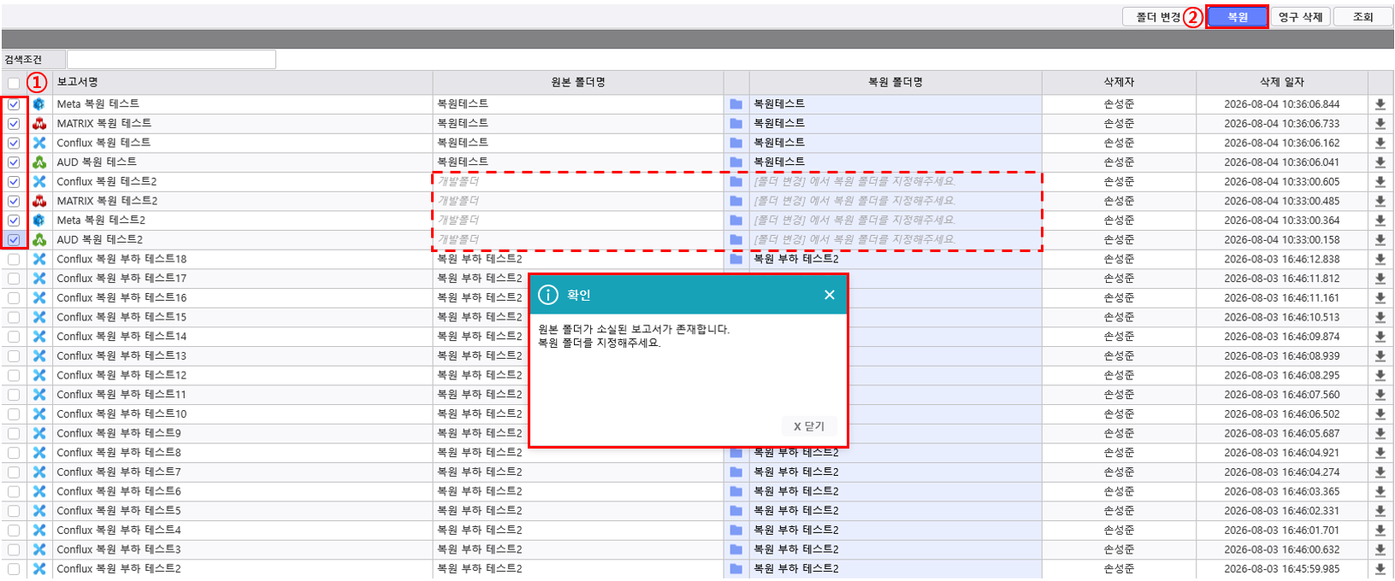Sort by the 원본 폴더명 column header
This screenshot has height=581, width=1395.
coord(578,82)
